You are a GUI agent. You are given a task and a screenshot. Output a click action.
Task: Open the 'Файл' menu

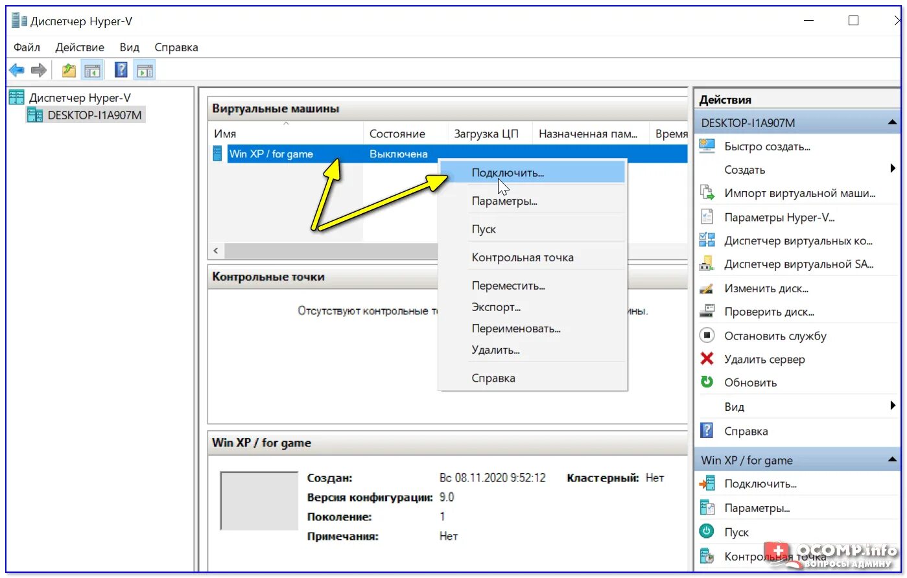[27, 47]
